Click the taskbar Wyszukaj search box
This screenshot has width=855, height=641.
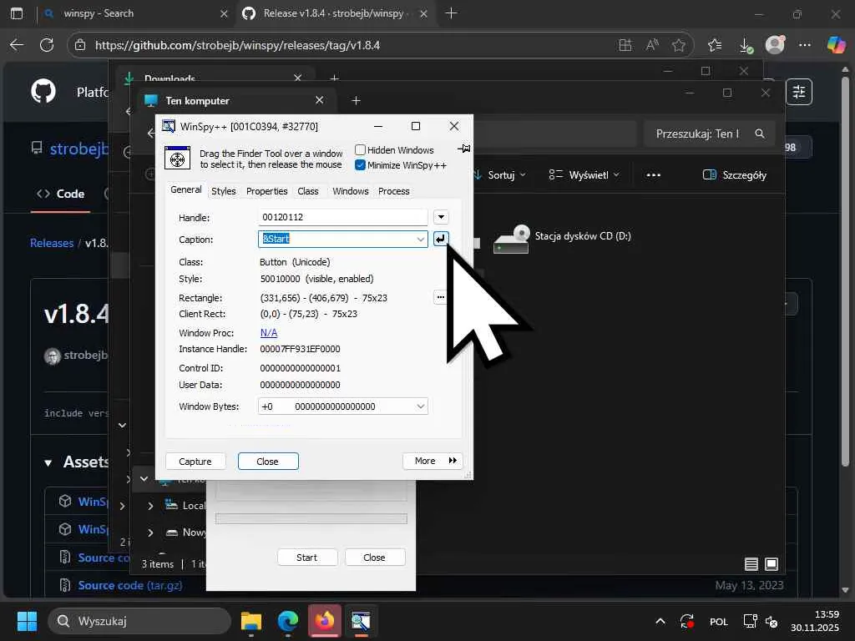[139, 621]
